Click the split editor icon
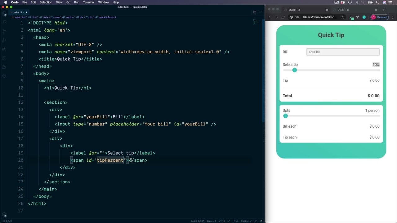Image resolution: width=397 pixels, height=223 pixels. point(255,12)
